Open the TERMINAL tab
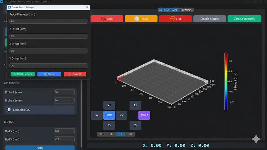 [x=187, y=10]
